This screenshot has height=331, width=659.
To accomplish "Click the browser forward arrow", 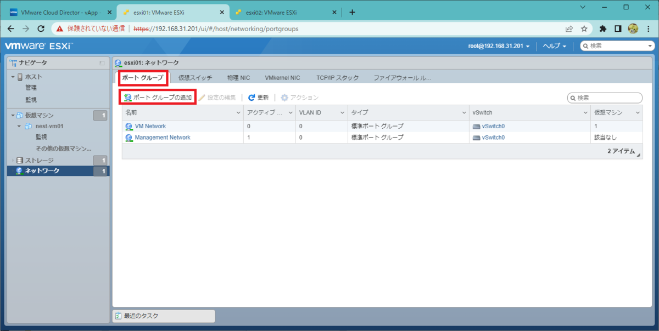I will click(x=25, y=28).
